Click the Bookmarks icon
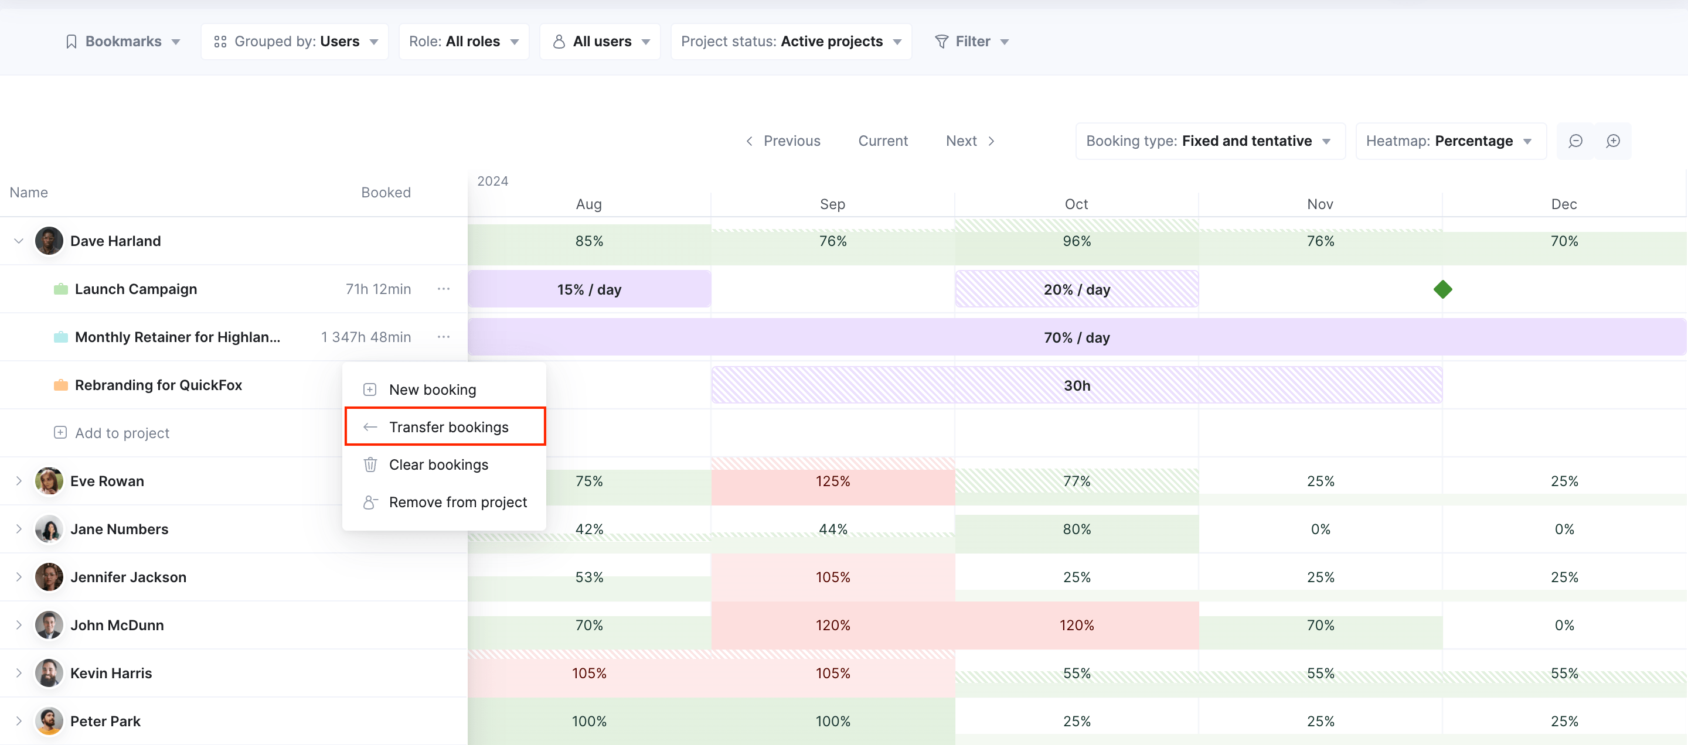This screenshot has width=1688, height=745. 72,42
